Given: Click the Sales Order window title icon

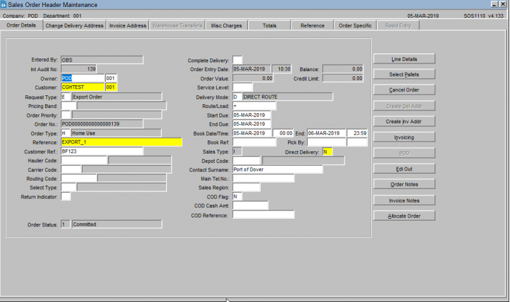Looking at the screenshot, I should point(4,4).
